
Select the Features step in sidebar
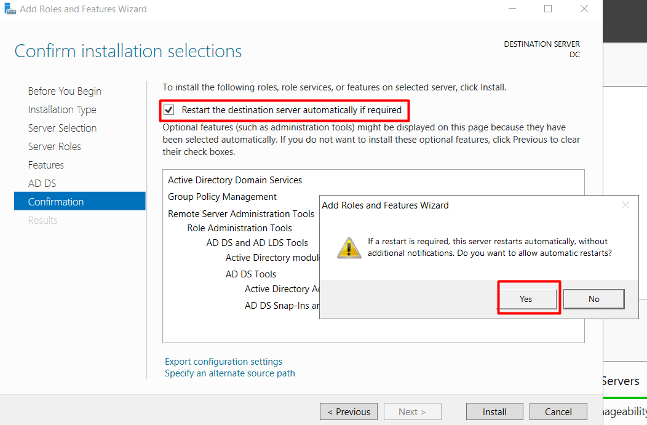point(46,165)
